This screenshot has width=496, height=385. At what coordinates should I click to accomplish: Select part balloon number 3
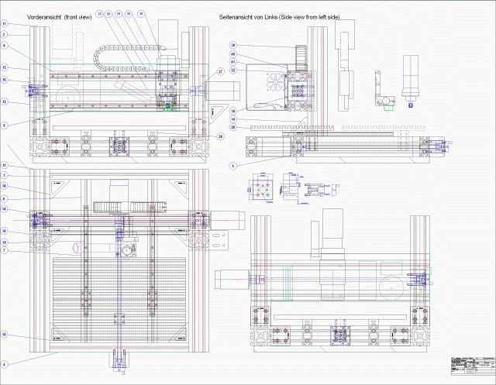coord(4,176)
